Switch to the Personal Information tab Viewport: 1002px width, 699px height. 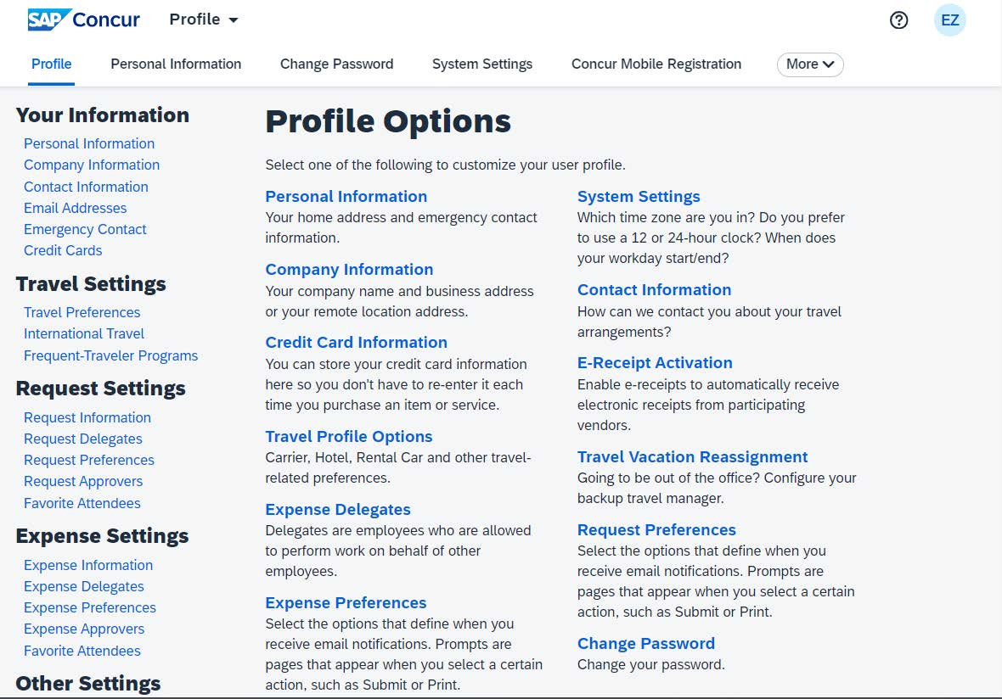click(175, 64)
